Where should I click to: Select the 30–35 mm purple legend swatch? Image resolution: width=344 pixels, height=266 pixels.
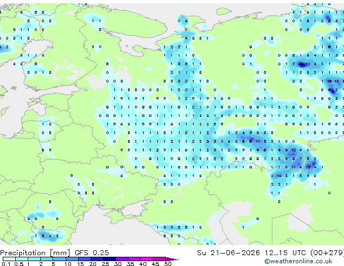(x=122, y=259)
